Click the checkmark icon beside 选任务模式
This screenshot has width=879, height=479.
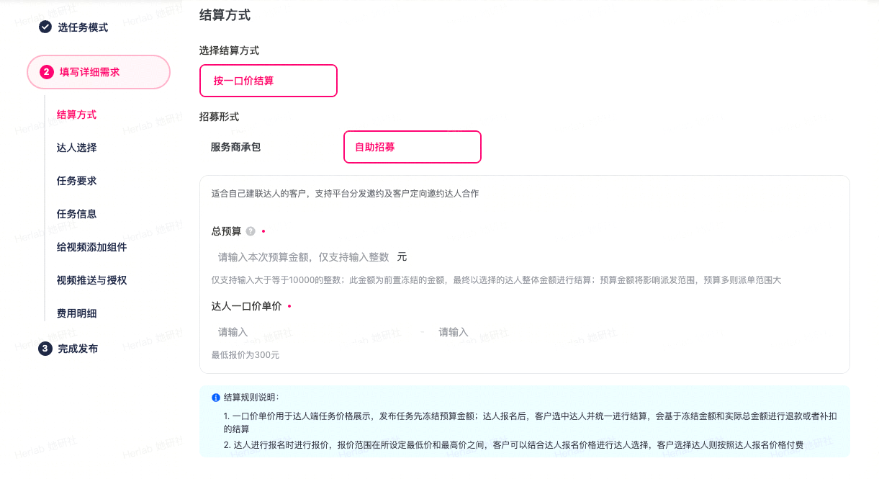pos(45,27)
